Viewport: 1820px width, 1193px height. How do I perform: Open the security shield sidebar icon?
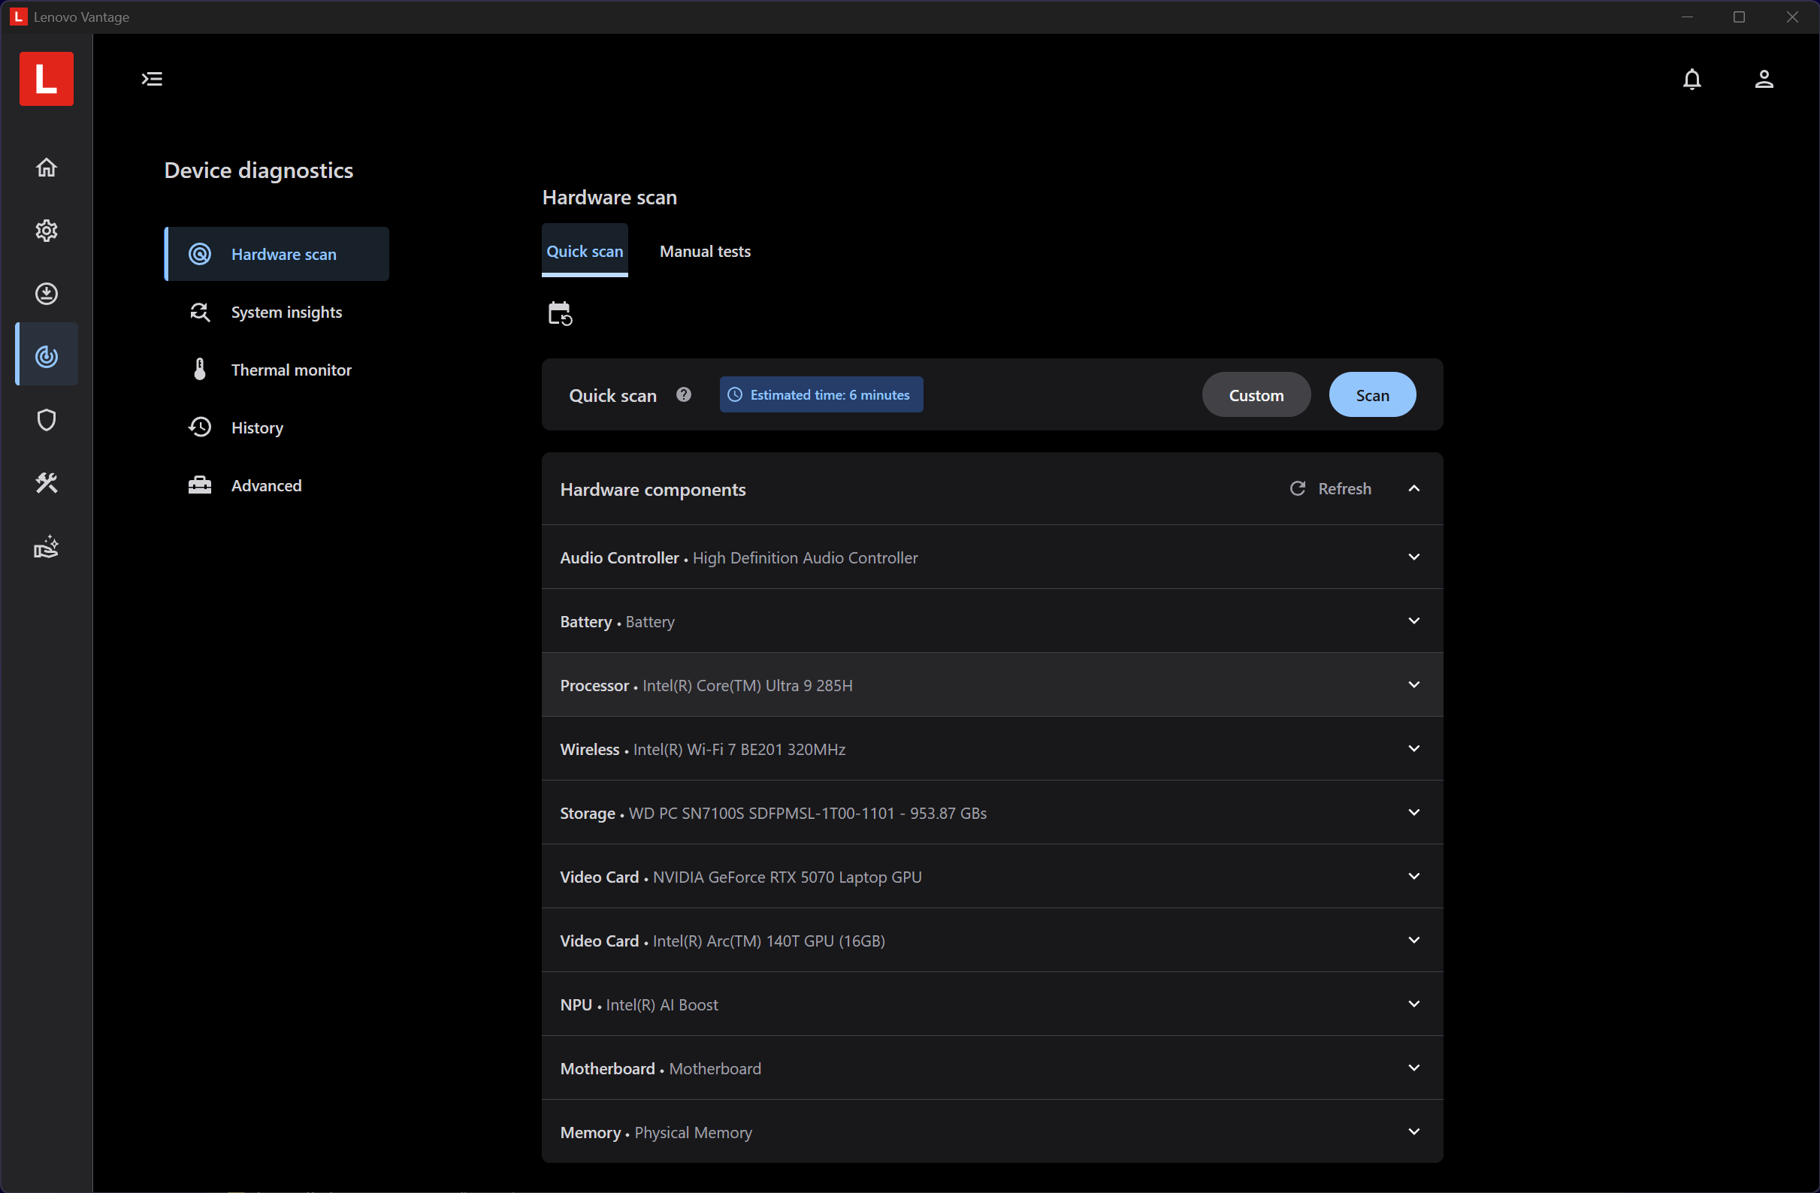pos(47,420)
